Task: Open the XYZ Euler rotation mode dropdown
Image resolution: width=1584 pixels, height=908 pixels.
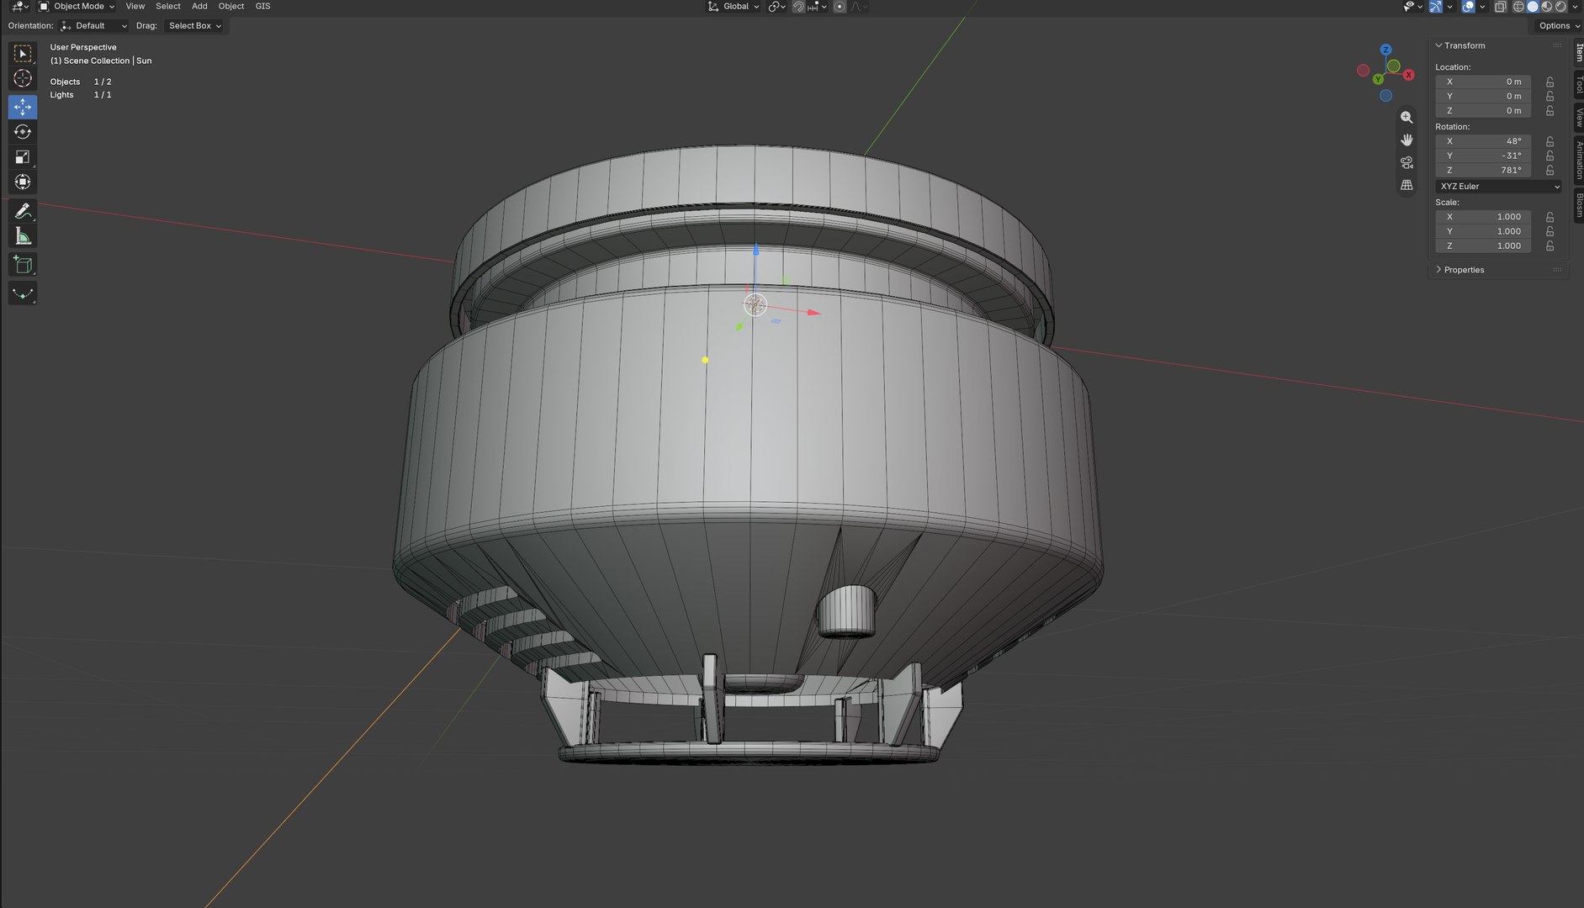Action: (1498, 187)
